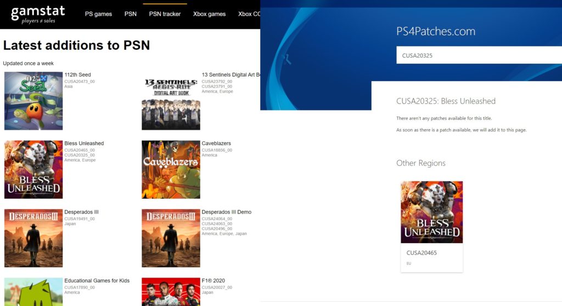Select the CUSA17890_00 ID text
Image resolution: width=562 pixels, height=306 pixels.
tap(80, 287)
